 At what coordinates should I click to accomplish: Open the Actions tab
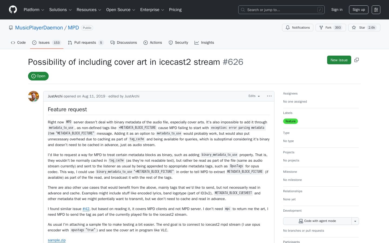tap(153, 43)
